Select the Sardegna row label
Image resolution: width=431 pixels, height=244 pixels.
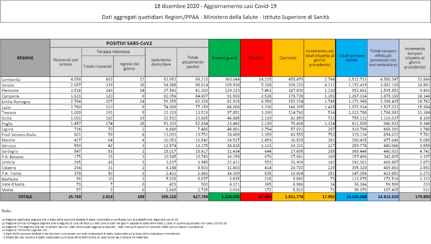click(10, 151)
